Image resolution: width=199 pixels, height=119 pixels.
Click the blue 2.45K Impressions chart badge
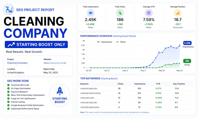point(187,43)
